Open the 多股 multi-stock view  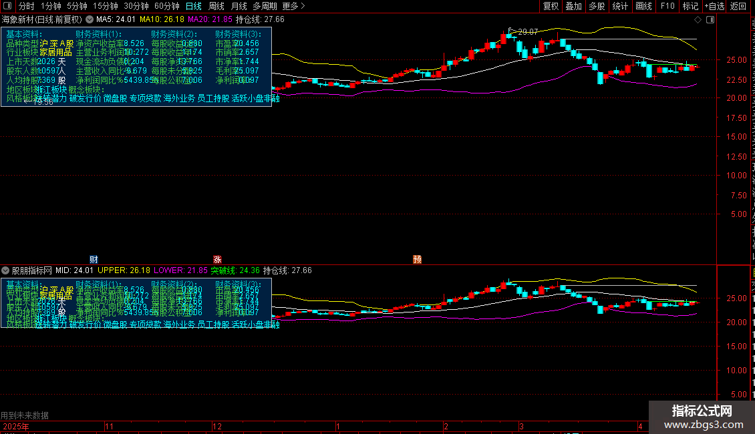597,6
